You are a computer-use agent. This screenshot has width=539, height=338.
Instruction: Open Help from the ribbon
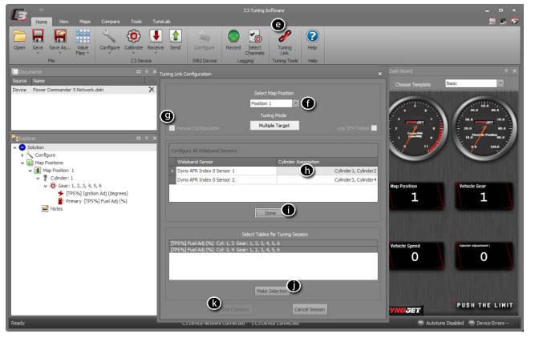pyautogui.click(x=312, y=36)
